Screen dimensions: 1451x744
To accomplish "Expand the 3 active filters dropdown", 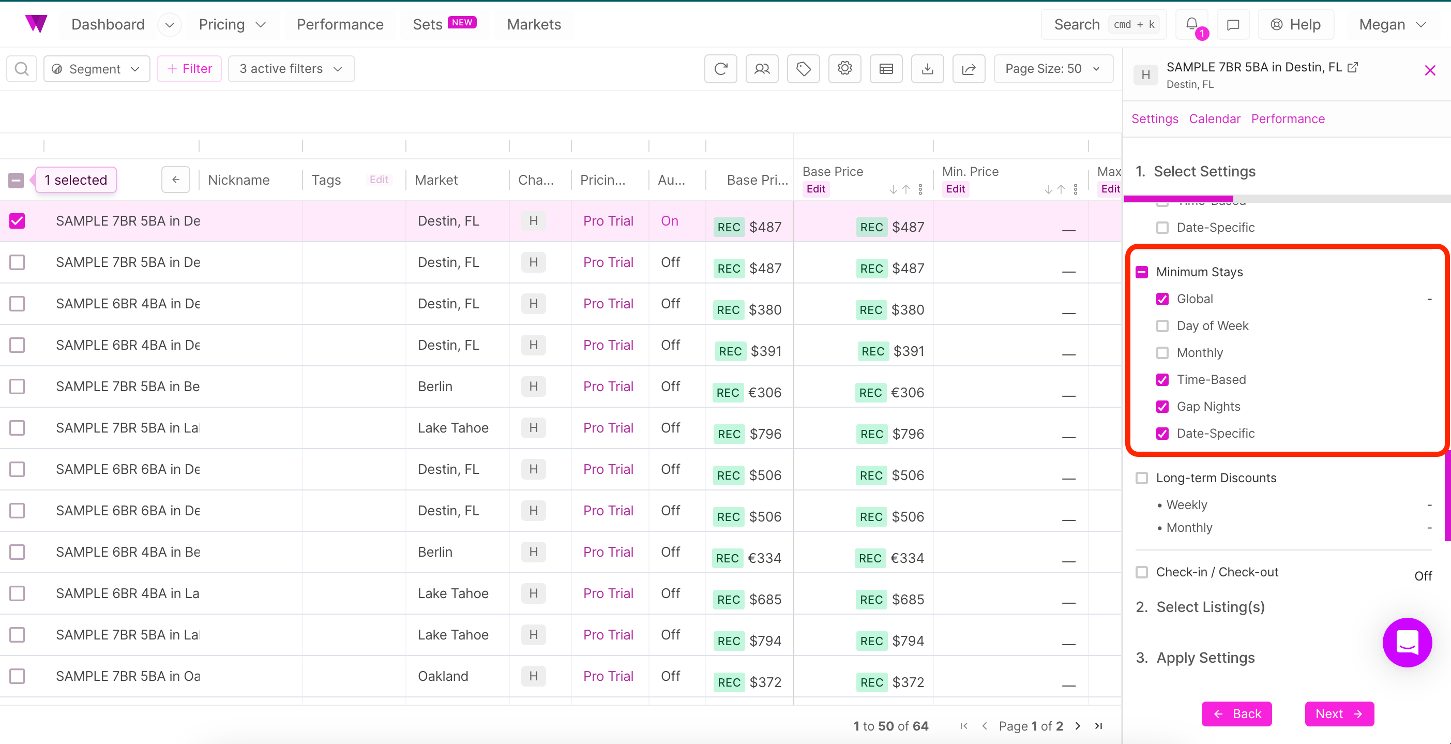I will (x=291, y=69).
